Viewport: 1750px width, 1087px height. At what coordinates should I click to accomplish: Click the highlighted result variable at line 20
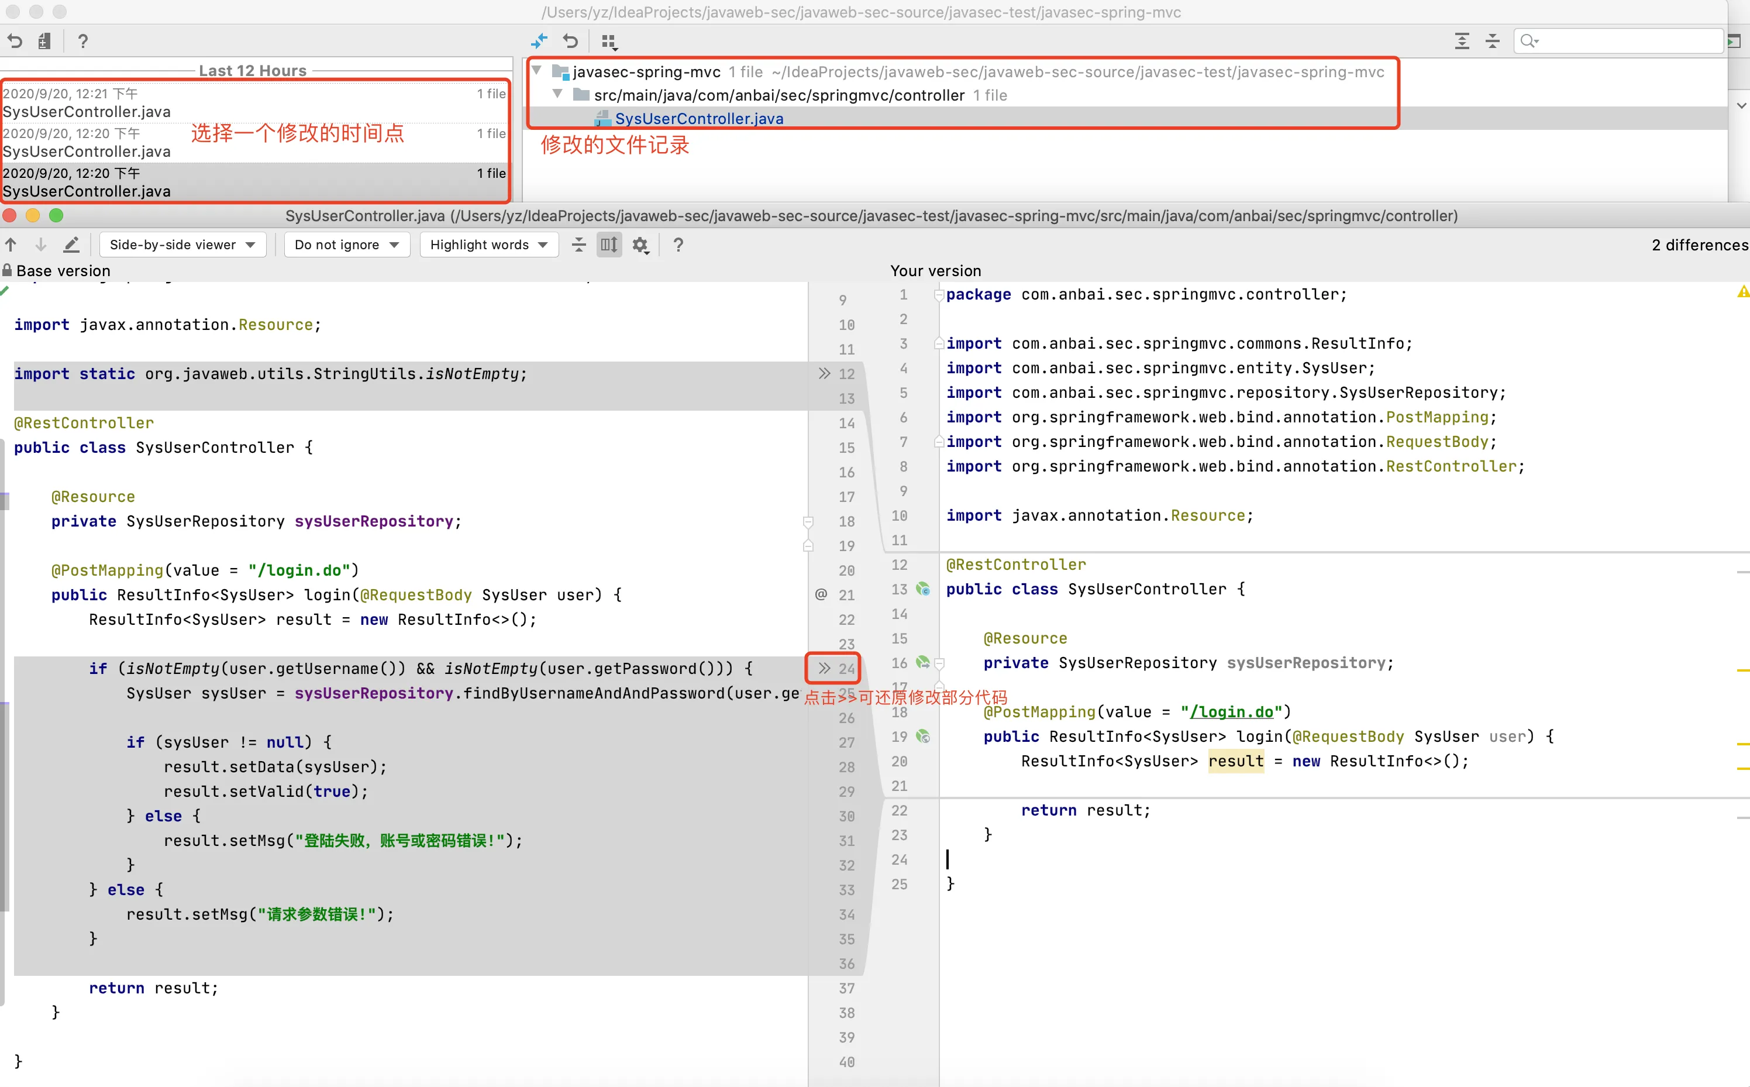point(1235,761)
